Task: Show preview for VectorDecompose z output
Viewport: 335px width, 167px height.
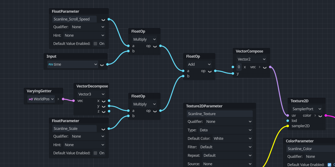Action: pos(103,112)
